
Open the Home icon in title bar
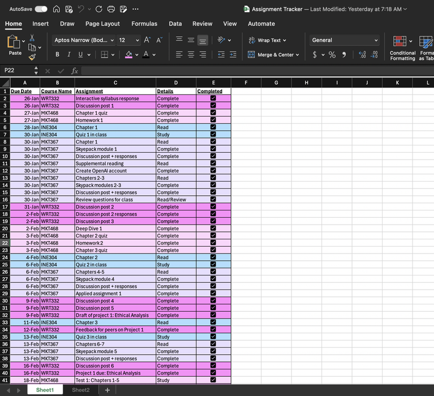pos(56,9)
